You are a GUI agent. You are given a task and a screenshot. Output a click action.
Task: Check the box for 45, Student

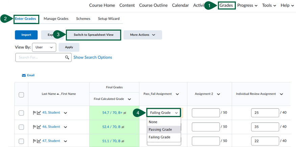(x=21, y=113)
